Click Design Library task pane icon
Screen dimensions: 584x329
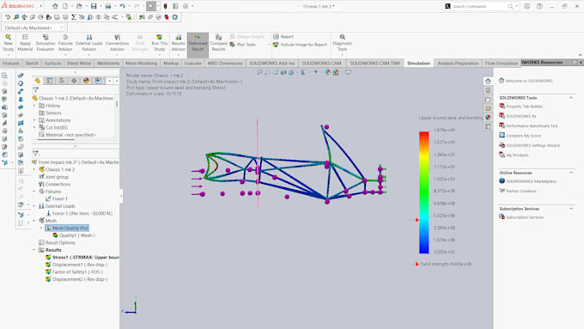click(488, 90)
